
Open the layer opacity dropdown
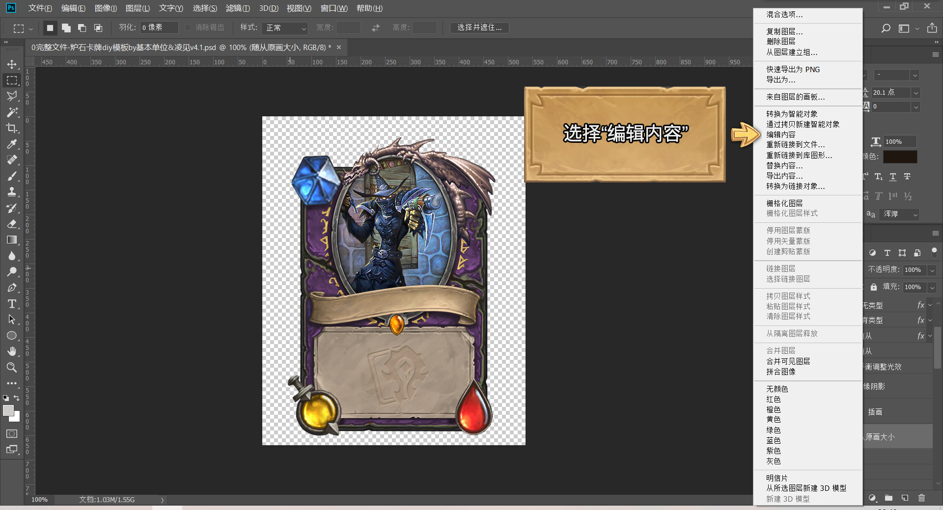click(x=932, y=270)
